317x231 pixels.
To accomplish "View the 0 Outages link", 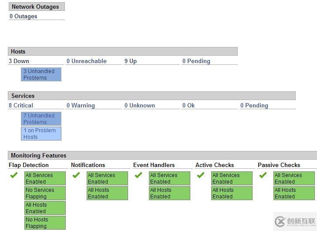I will point(23,16).
